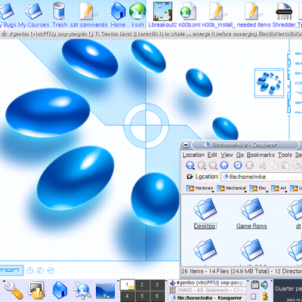Click the Copy icon in Konqueror toolbar
This screenshot has height=302, width=302.
(x=274, y=165)
